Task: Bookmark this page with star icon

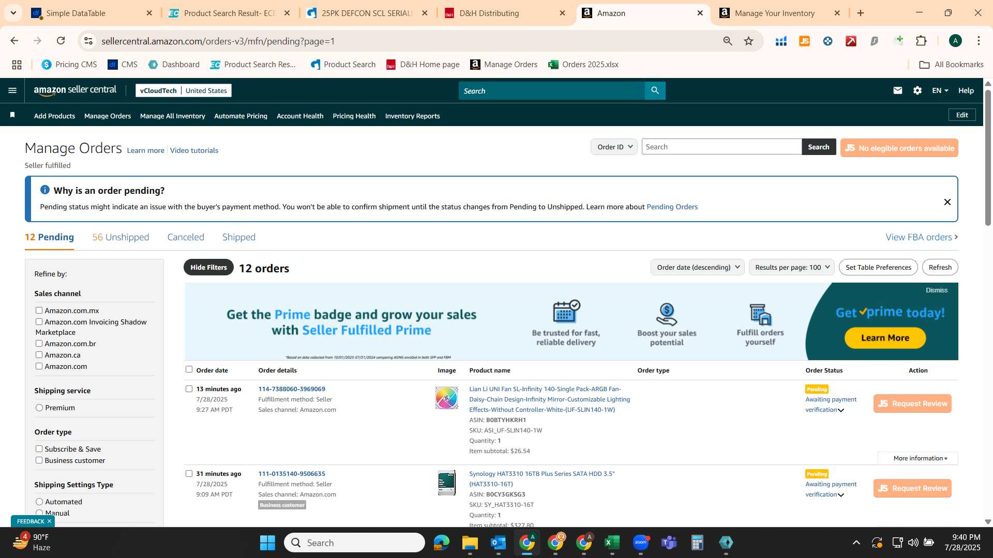Action: coord(748,41)
